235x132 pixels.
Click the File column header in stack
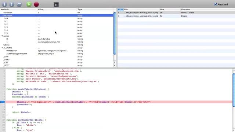point(141,9)
